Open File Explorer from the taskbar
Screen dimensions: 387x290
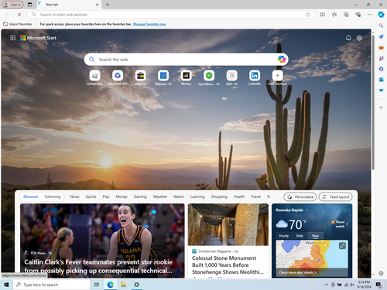click(x=123, y=285)
